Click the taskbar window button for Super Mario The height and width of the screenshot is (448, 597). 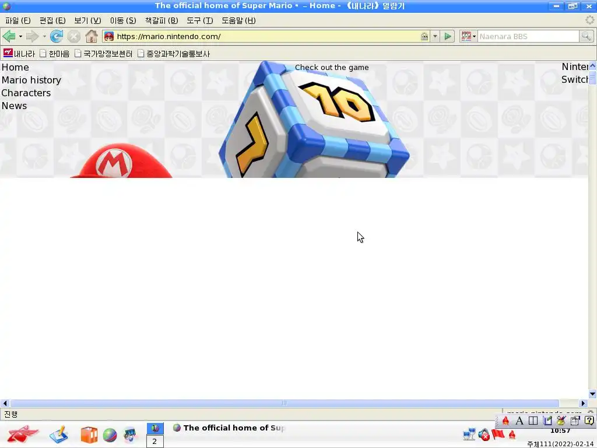click(229, 428)
